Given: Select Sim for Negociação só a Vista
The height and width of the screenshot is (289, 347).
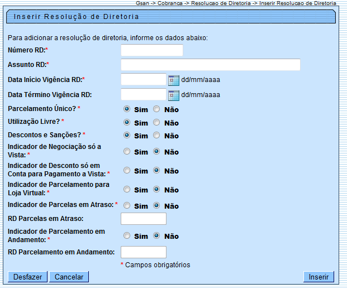Looking at the screenshot, I should 127,151.
